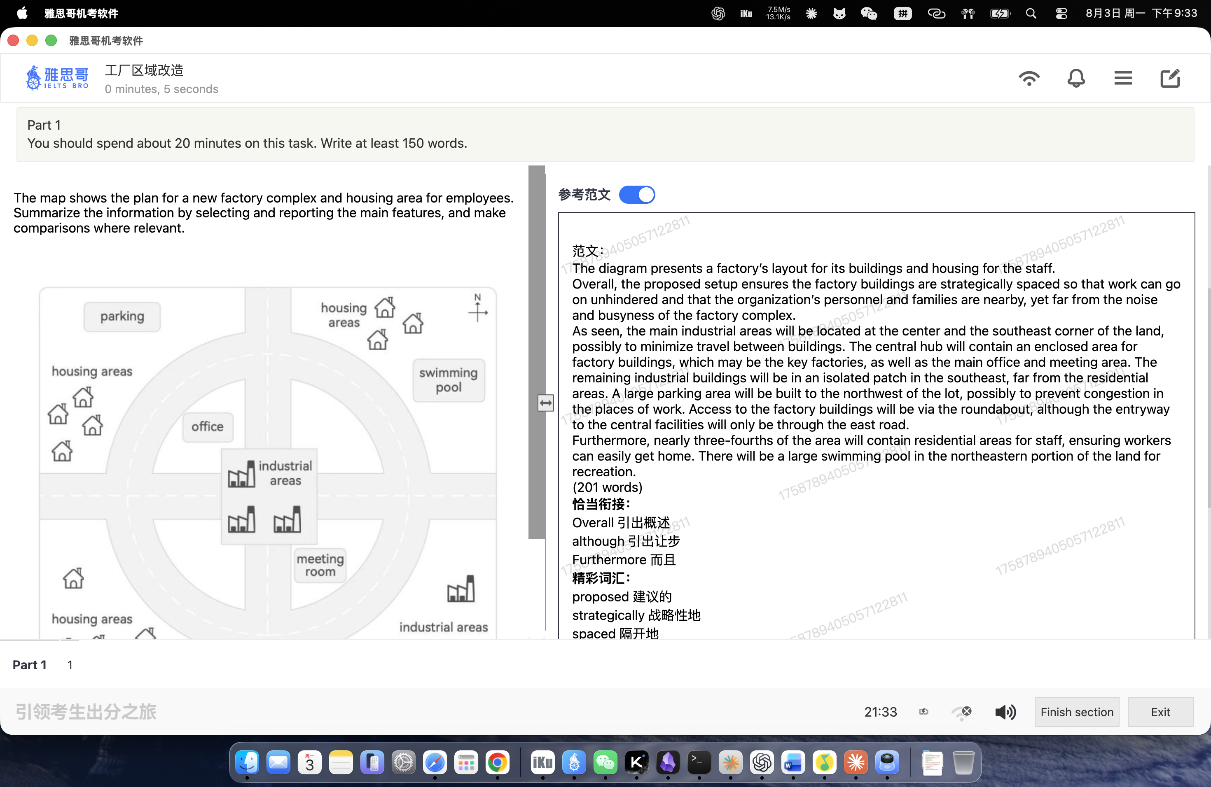The height and width of the screenshot is (787, 1211).
Task: Click the 'swimming pool' label on the map
Action: 448,380
